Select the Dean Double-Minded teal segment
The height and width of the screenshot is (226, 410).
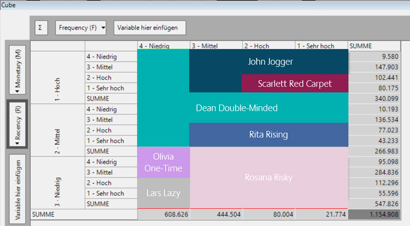pyautogui.click(x=236, y=108)
